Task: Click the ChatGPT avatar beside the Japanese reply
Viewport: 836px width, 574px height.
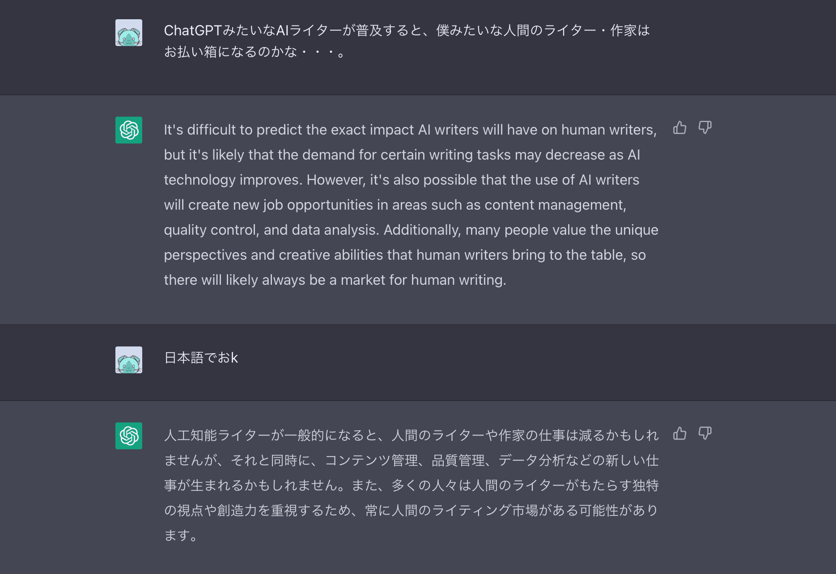Action: pyautogui.click(x=128, y=436)
